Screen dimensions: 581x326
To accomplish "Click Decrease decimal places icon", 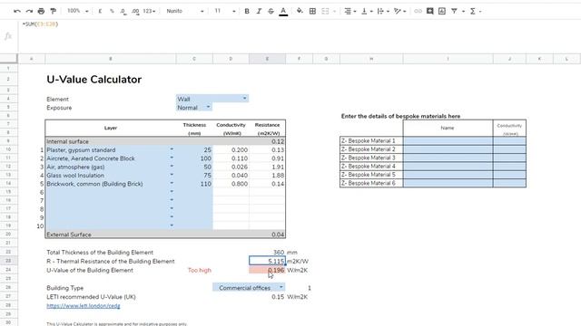I will point(123,11).
